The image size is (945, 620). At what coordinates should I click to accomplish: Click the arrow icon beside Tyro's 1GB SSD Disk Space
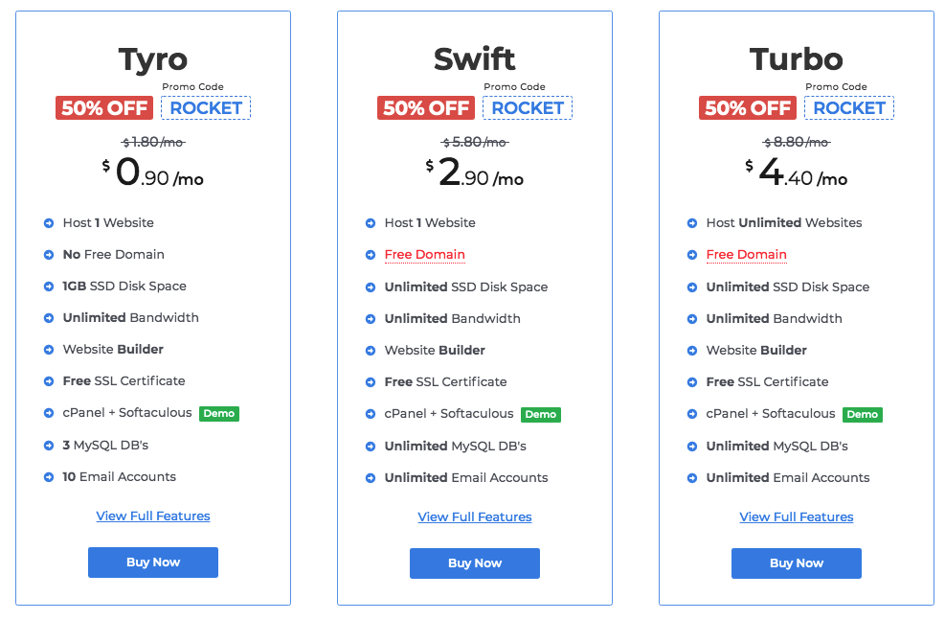pyautogui.click(x=49, y=287)
